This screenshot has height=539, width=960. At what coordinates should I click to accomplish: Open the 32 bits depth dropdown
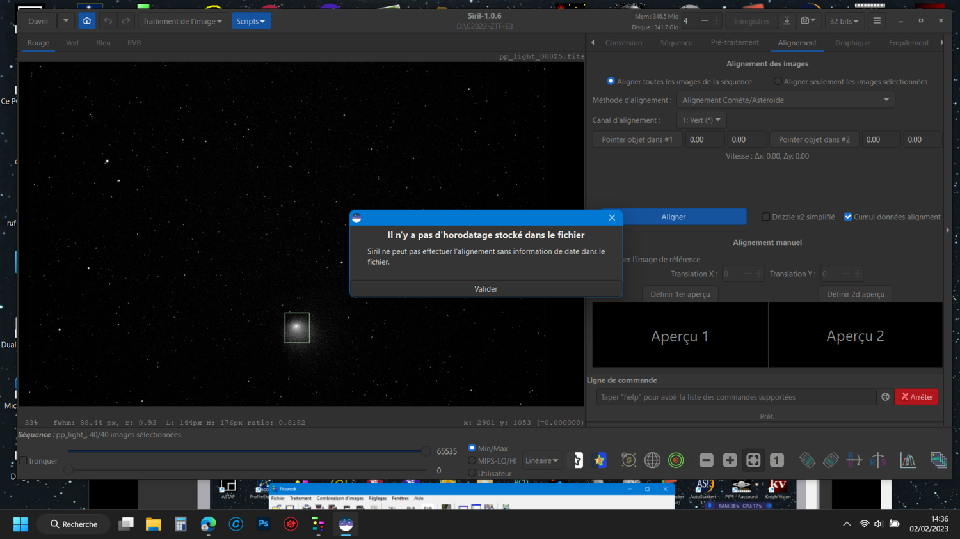844,21
